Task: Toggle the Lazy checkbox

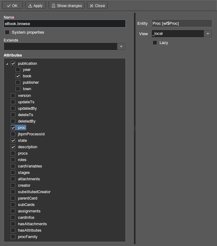Action: point(155,43)
